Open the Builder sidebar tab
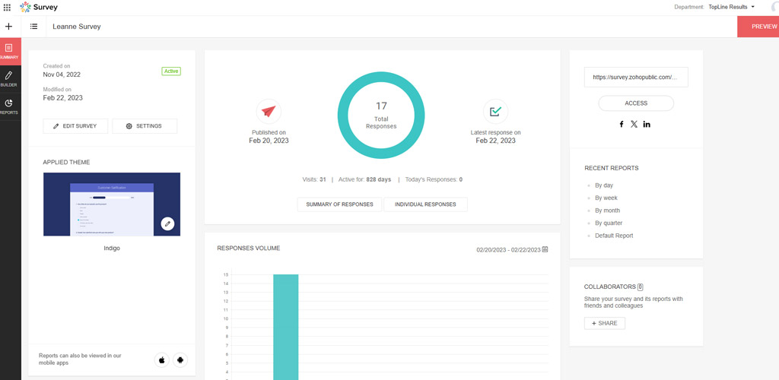Viewport: 779px width, 380px height. point(9,79)
